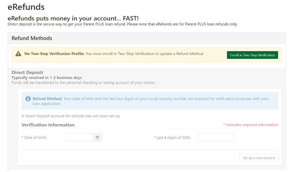
Task: Click the eRefunds page title
Action: pos(26,7)
